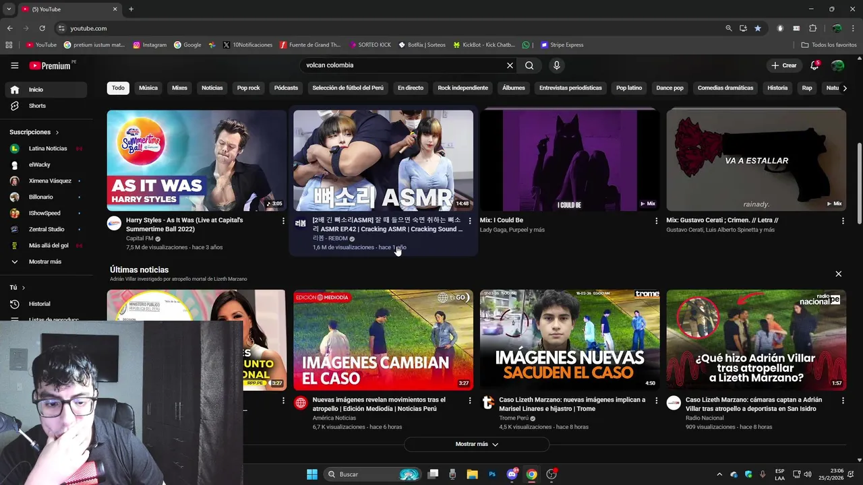
Task: Show hidden tray icons chevron
Action: pos(719,474)
